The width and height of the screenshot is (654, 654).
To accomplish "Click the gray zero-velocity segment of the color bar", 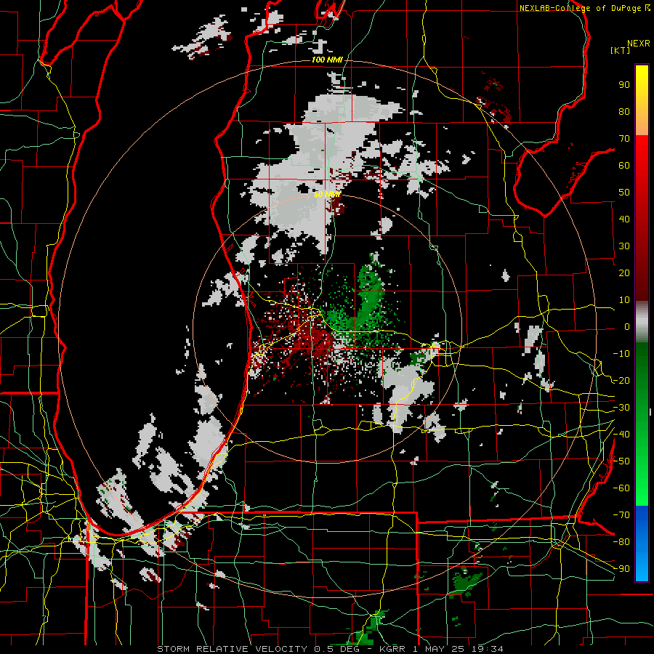I will (x=642, y=321).
